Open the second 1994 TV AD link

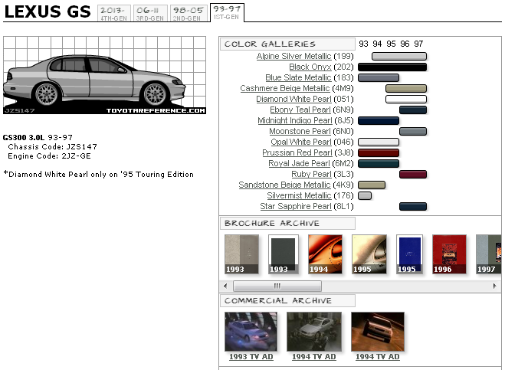(x=378, y=357)
